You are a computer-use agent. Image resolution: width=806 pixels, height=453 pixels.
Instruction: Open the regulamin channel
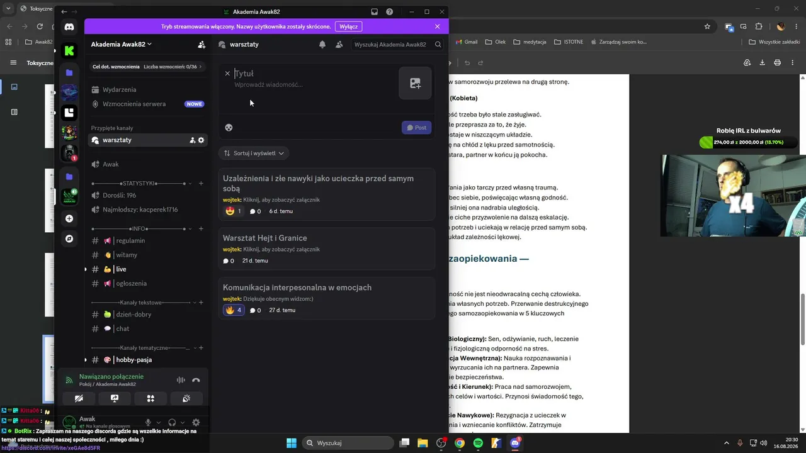click(147, 241)
